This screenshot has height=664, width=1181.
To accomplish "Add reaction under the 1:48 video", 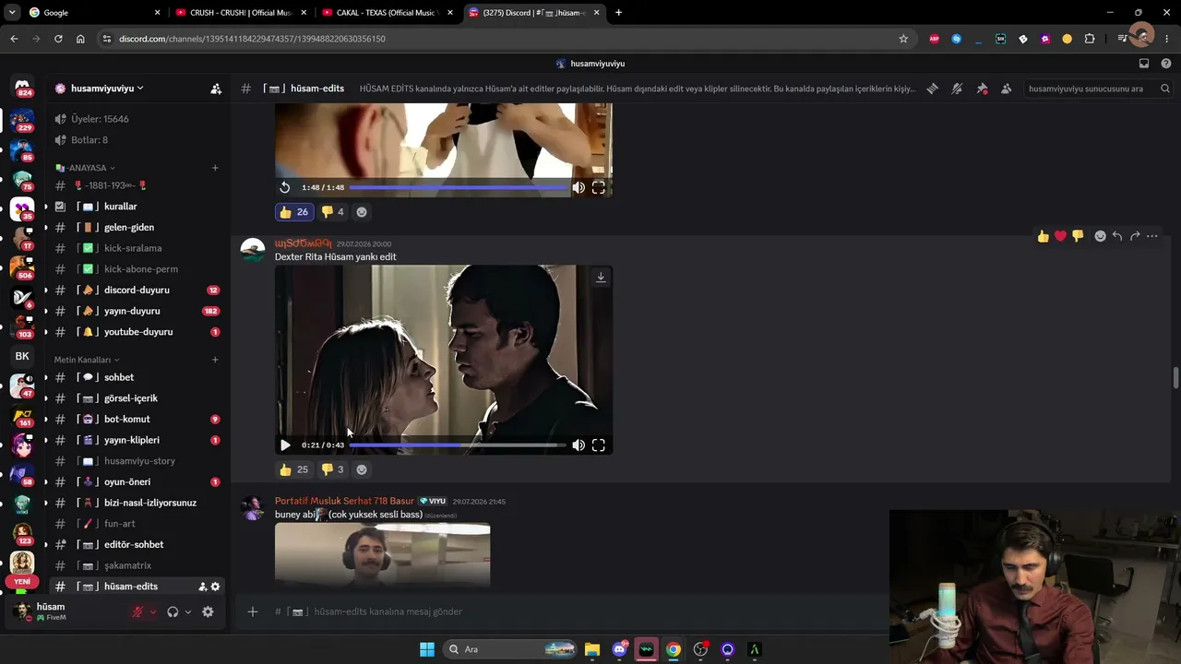I will point(362,212).
